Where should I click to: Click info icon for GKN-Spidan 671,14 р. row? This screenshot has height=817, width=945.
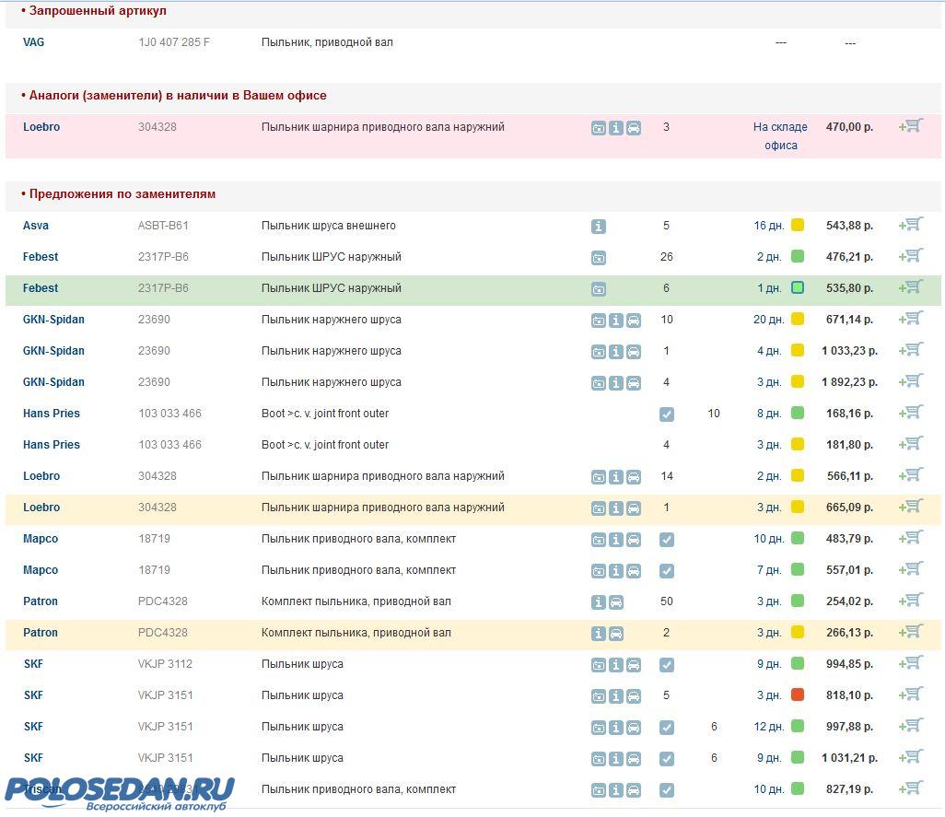(616, 321)
